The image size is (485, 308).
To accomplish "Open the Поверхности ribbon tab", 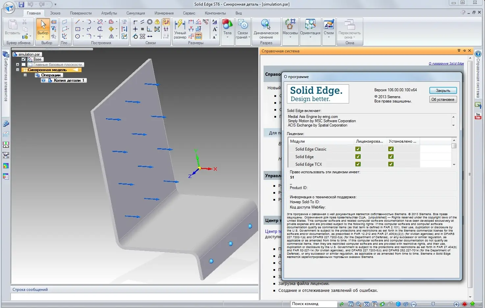I will pos(81,13).
